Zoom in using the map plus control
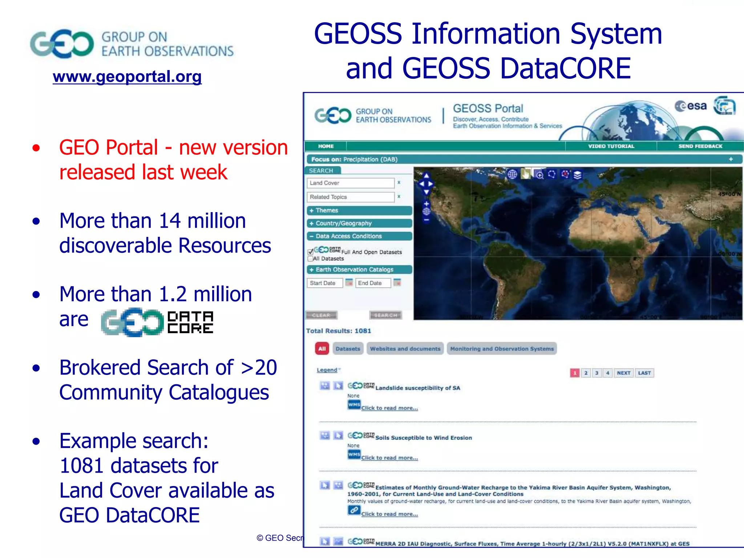Image resolution: width=744 pixels, height=558 pixels. [426, 204]
